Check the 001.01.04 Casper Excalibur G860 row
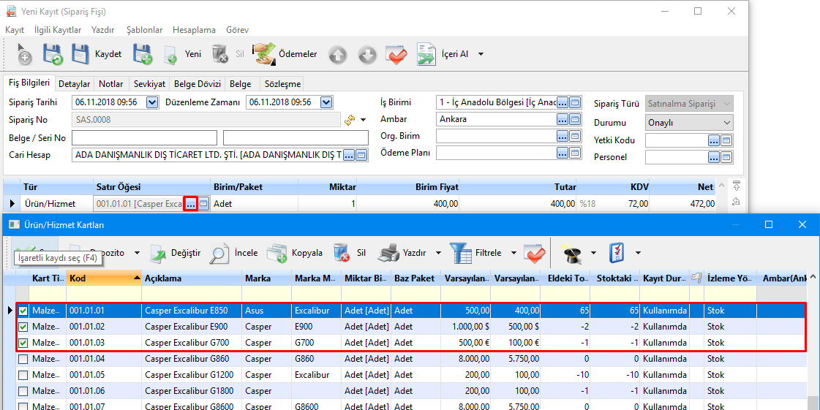This screenshot has height=410, width=820. pos(23,359)
